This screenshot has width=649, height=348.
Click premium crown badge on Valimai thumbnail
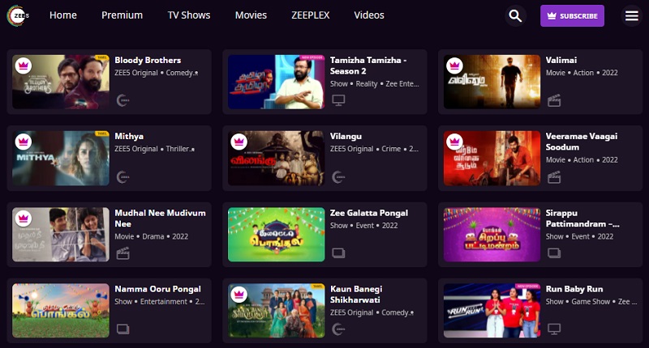coord(455,66)
